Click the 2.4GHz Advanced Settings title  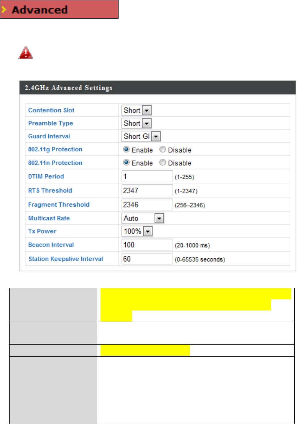pyautogui.click(x=69, y=88)
